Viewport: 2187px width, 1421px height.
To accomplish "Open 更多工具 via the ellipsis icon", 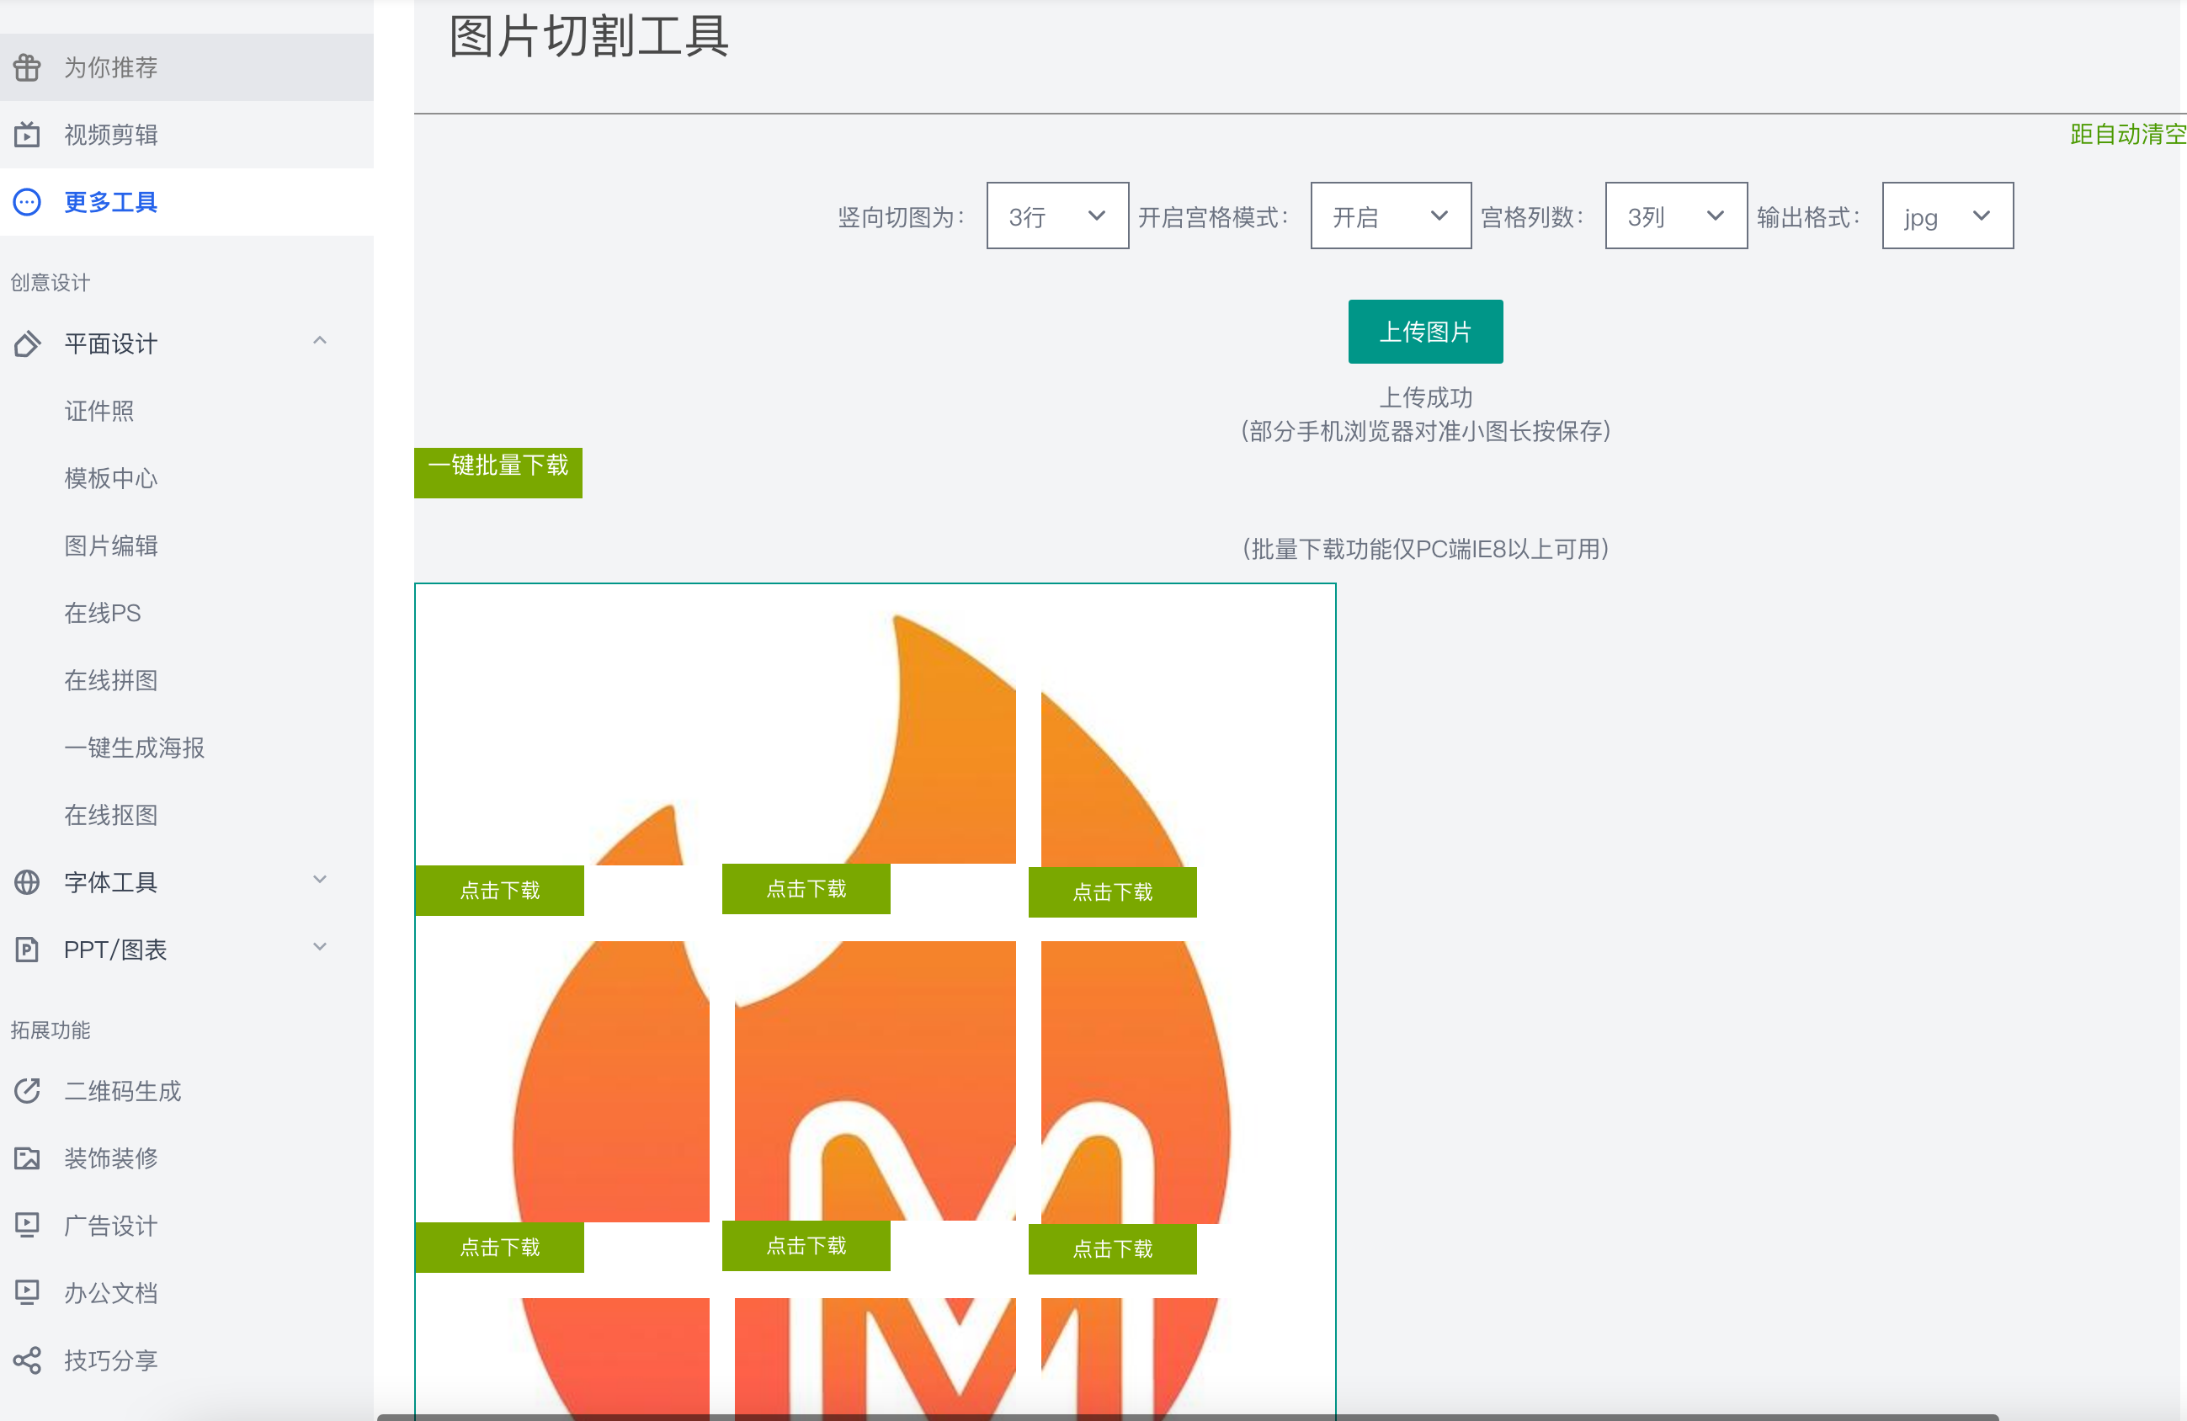I will pos(27,202).
